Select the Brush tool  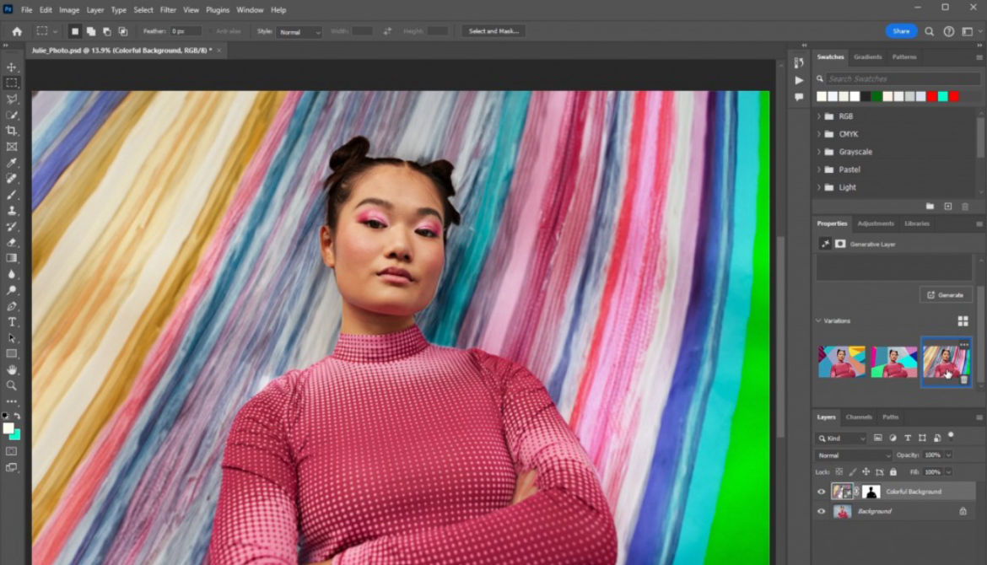12,194
